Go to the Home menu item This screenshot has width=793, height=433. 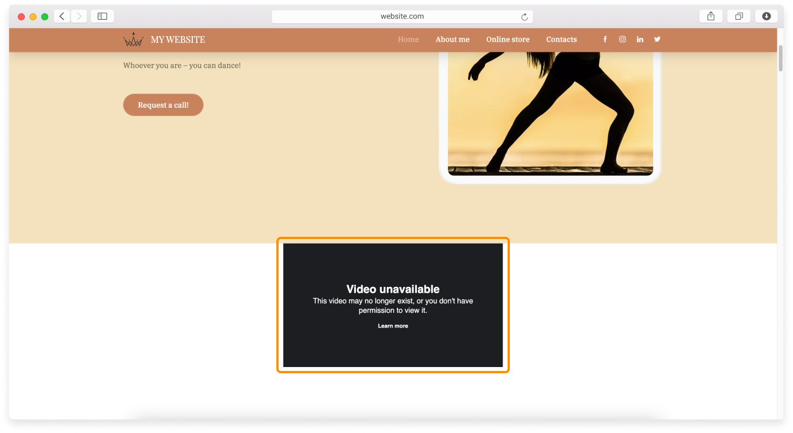tap(408, 39)
